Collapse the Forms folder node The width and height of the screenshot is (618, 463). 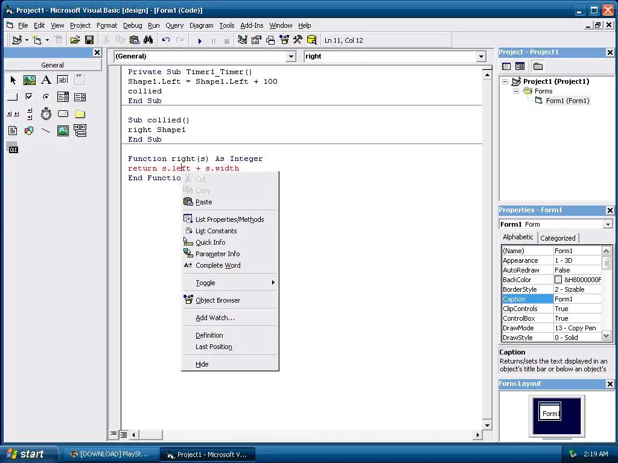pyautogui.click(x=517, y=91)
